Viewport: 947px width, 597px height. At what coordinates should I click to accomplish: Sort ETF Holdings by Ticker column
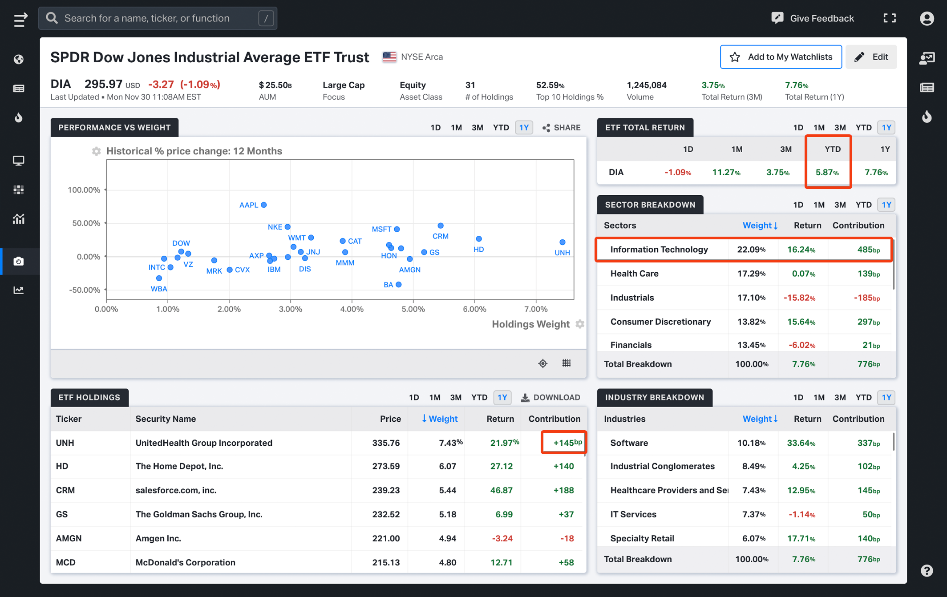69,419
